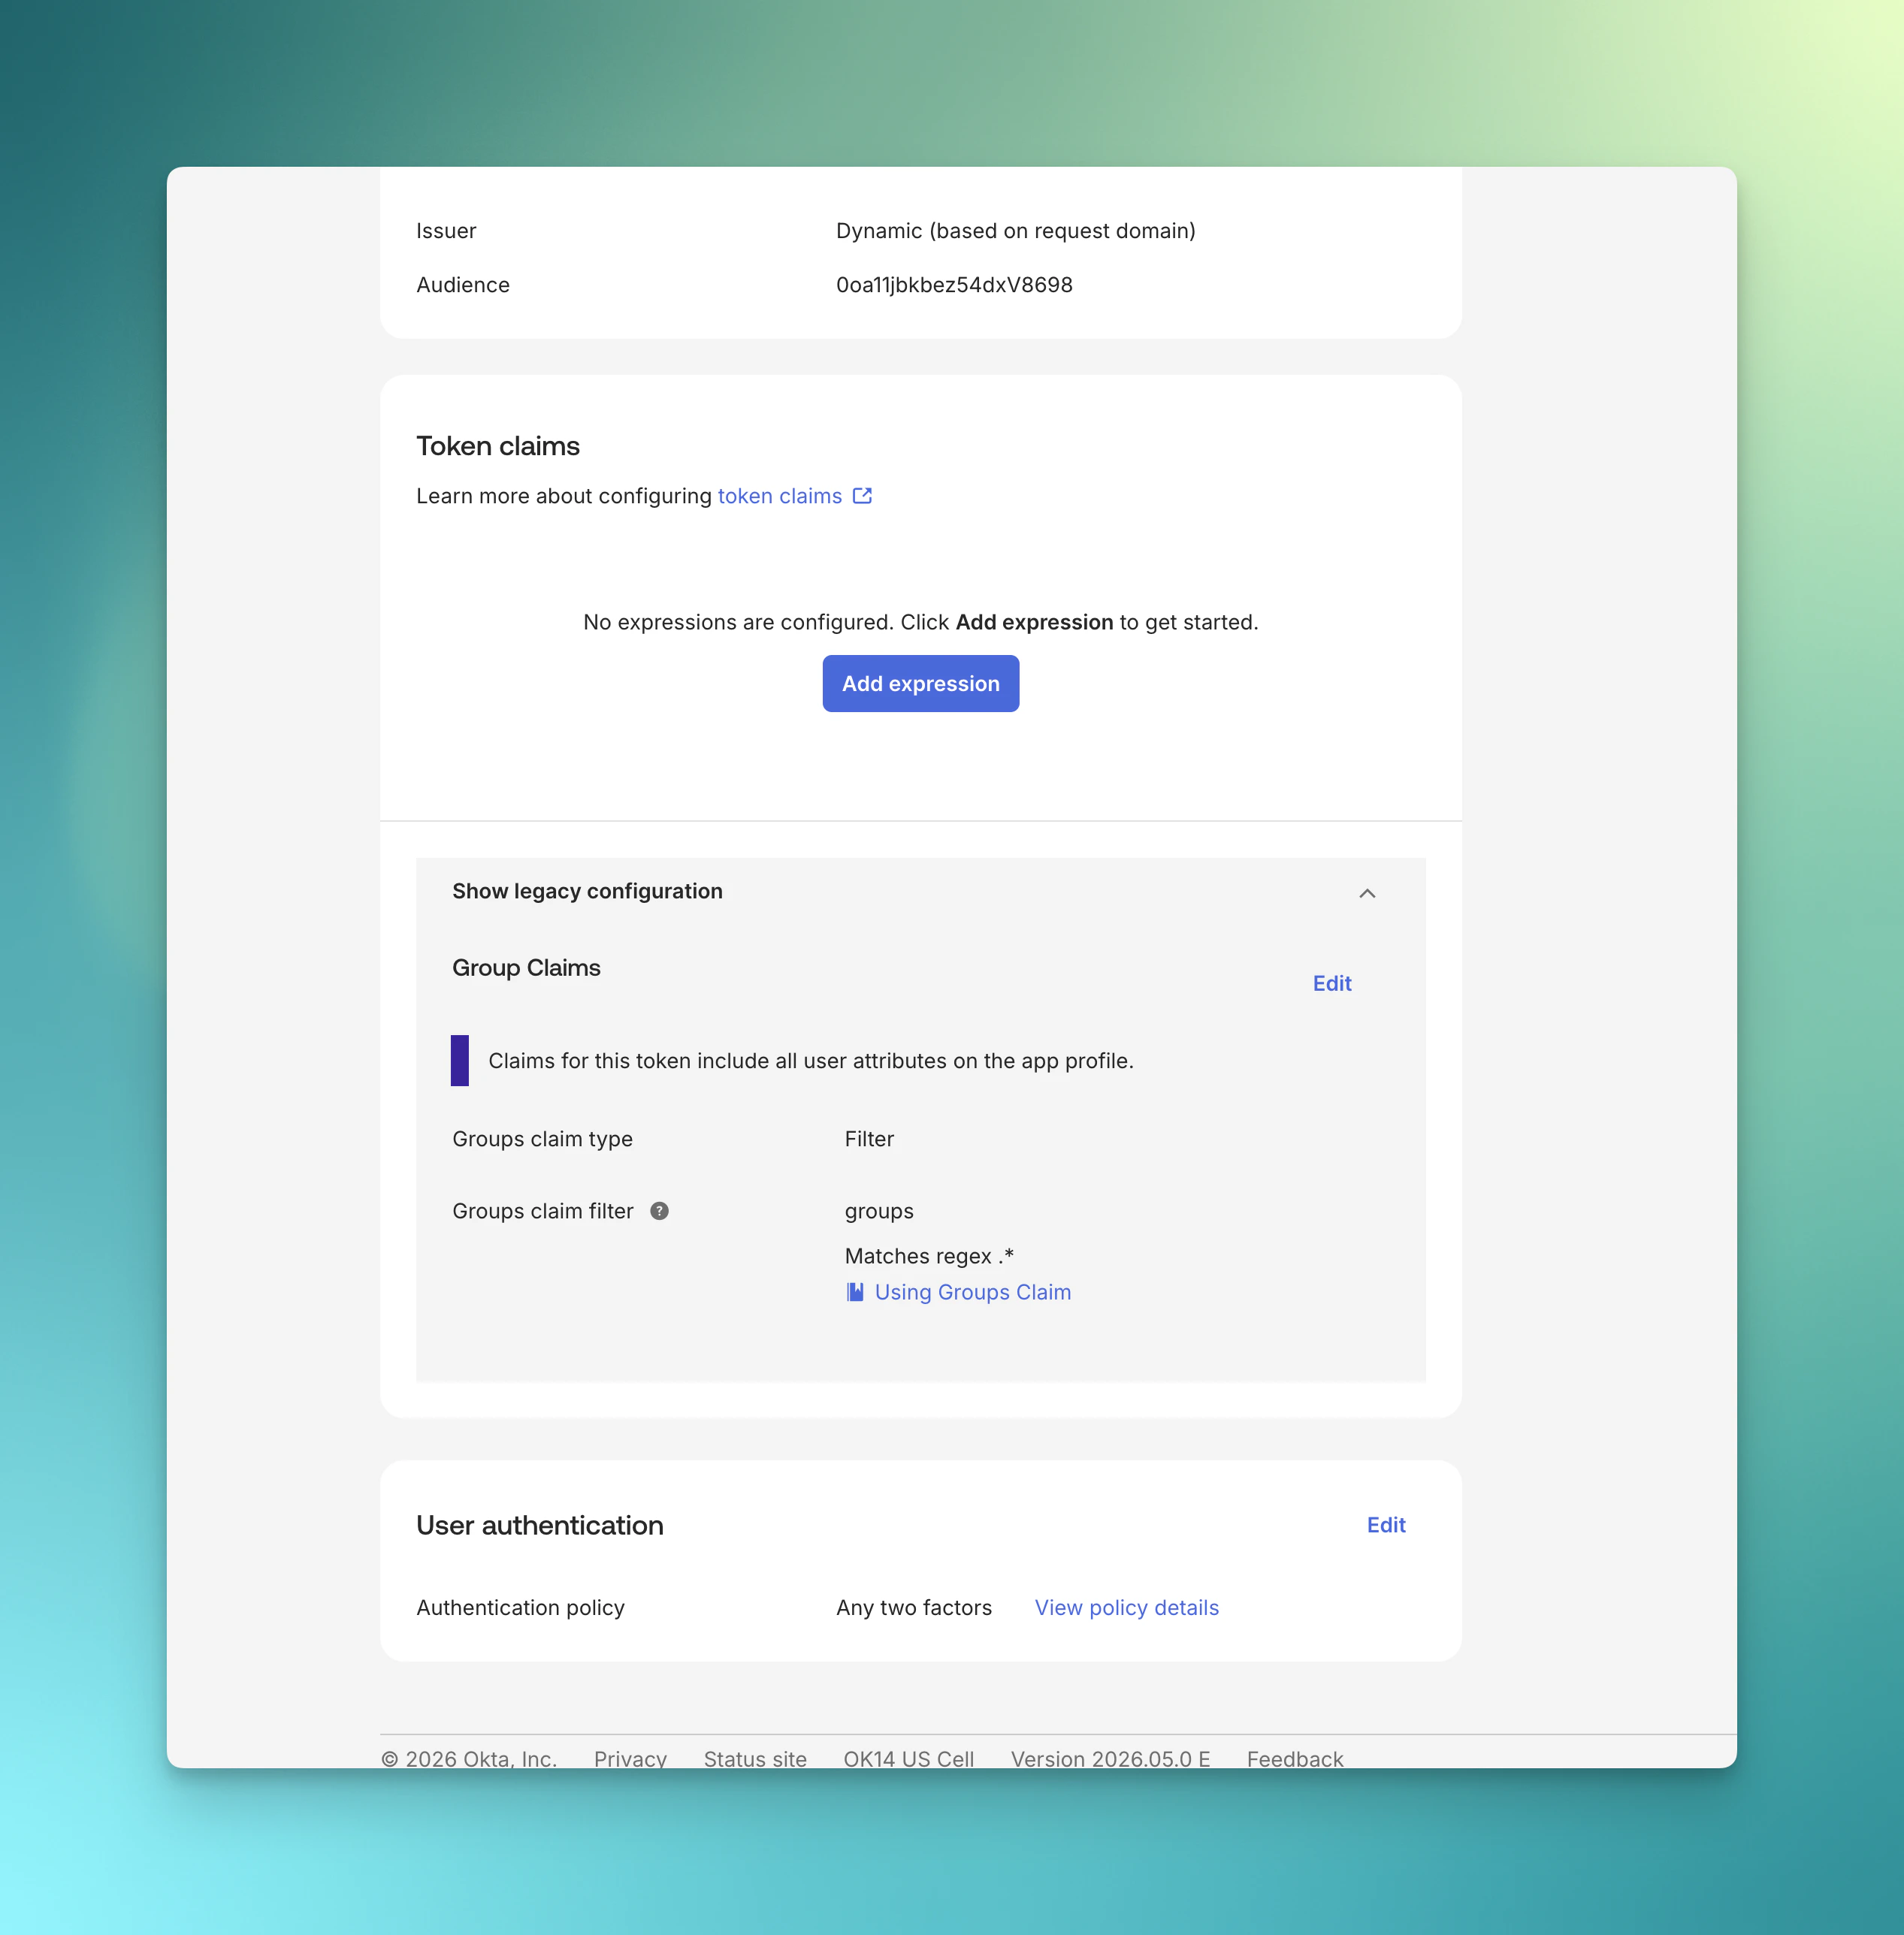Click the book icon beside Using Groups Claim
The height and width of the screenshot is (1935, 1904).
(855, 1292)
